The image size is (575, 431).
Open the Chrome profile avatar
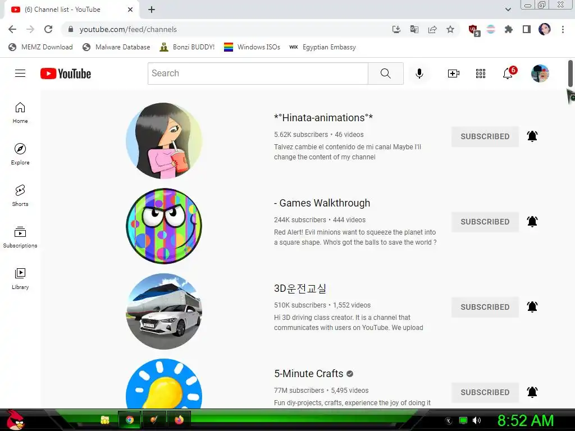point(545,29)
